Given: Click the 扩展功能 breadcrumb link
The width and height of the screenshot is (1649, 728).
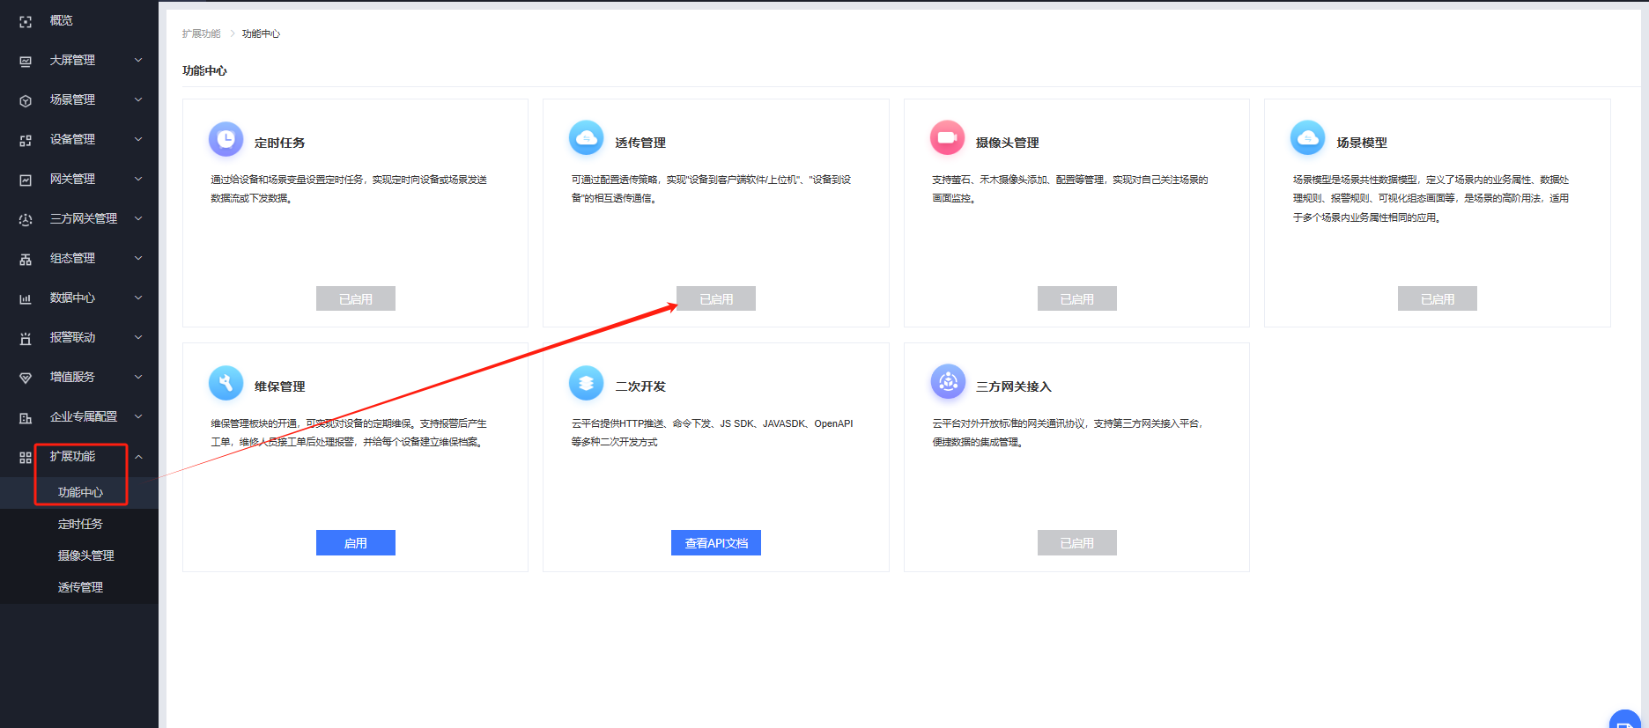Looking at the screenshot, I should 201,33.
